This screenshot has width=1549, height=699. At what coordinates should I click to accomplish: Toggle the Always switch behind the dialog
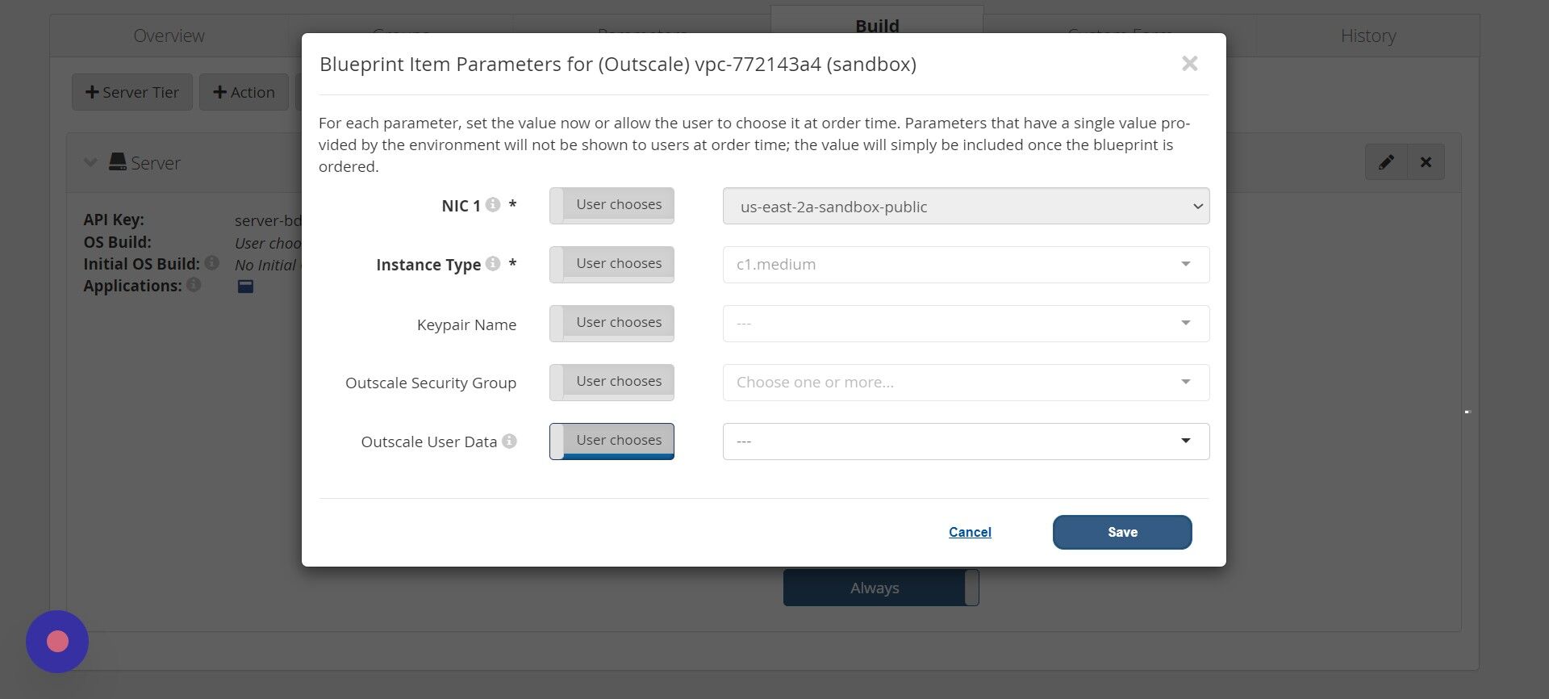[881, 588]
